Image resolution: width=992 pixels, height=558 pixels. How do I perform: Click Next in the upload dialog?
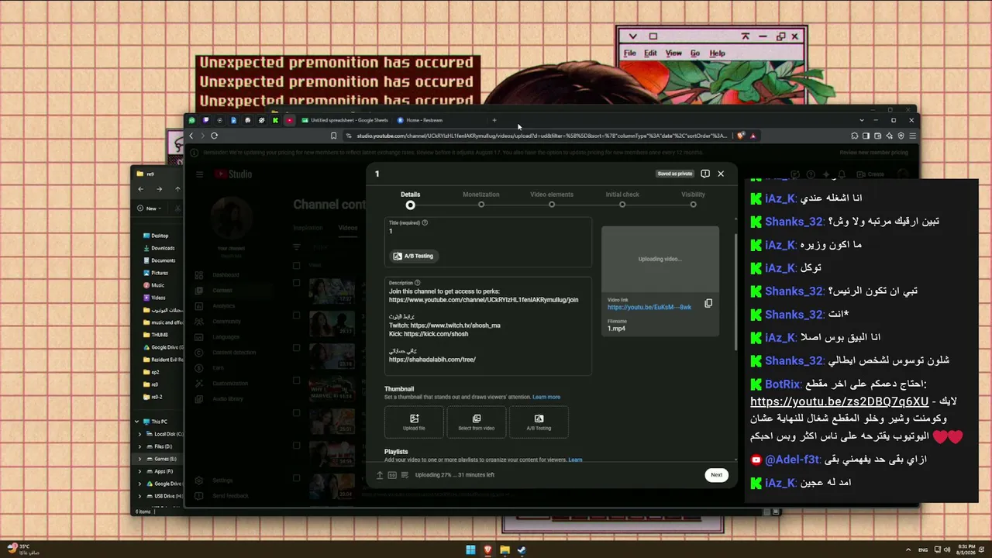point(716,475)
